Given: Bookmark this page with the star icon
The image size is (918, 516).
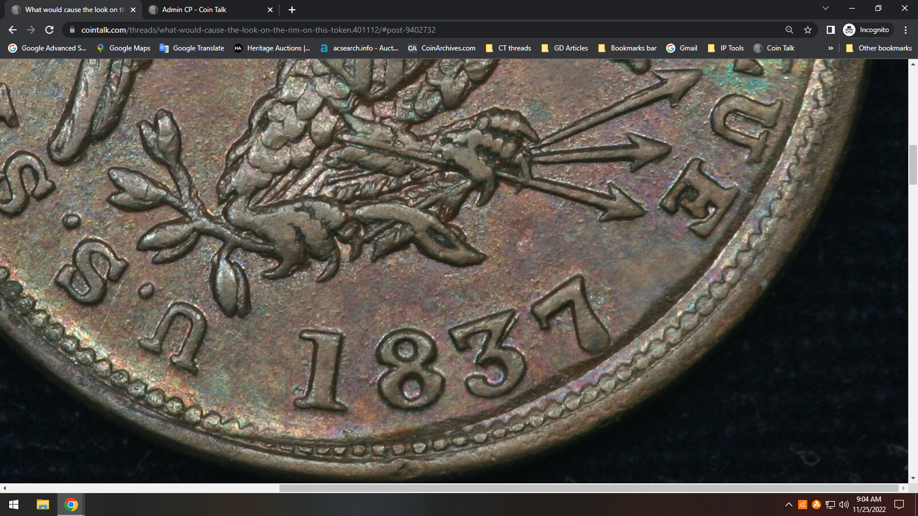Looking at the screenshot, I should (x=808, y=30).
